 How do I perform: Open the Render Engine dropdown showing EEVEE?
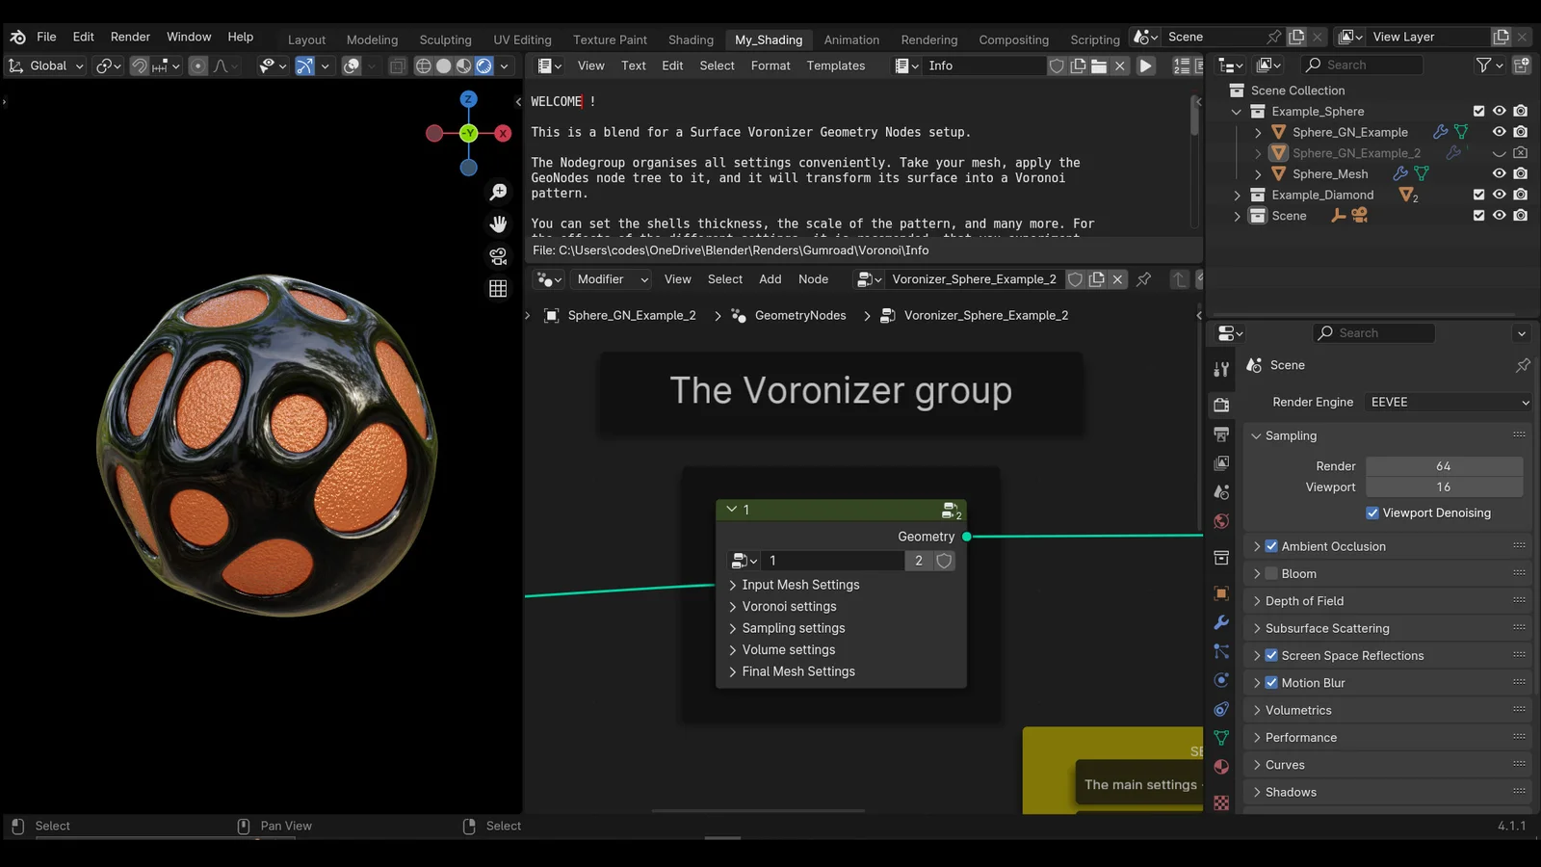pos(1447,402)
